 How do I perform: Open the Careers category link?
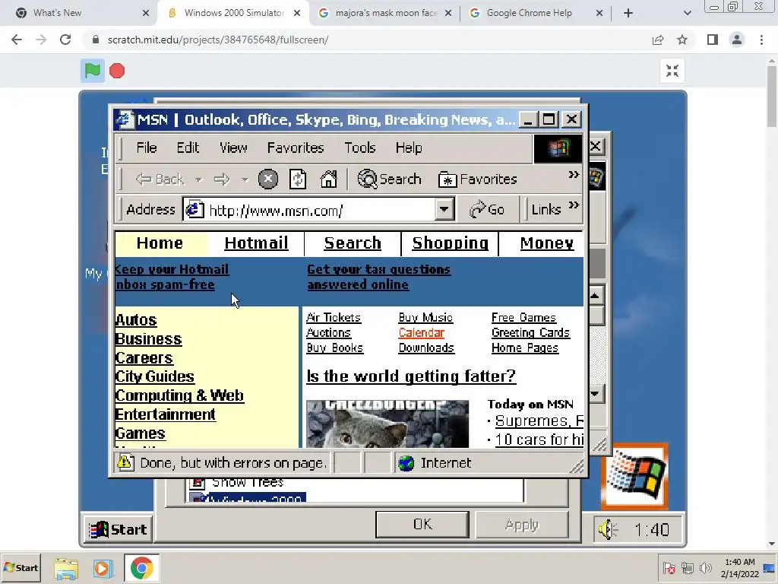coord(144,357)
